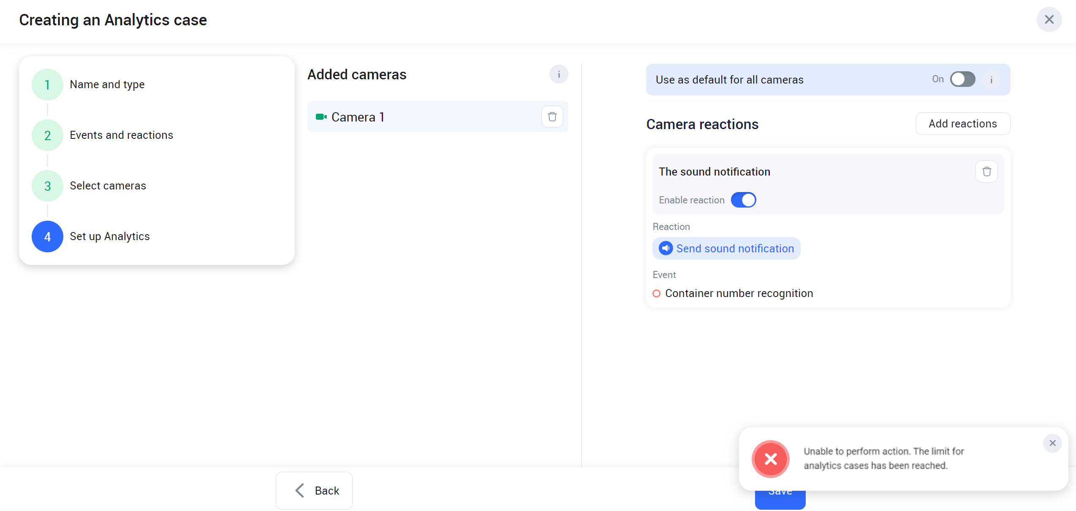Click info icon in default cameras banner
Image resolution: width=1076 pixels, height=511 pixels.
coord(991,80)
